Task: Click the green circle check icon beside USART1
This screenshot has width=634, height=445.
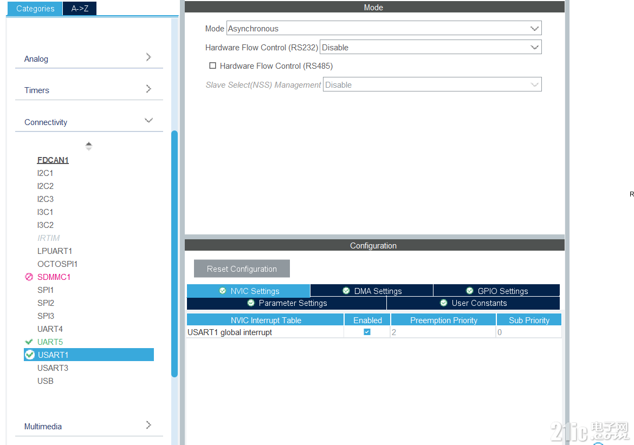Action: [x=29, y=355]
